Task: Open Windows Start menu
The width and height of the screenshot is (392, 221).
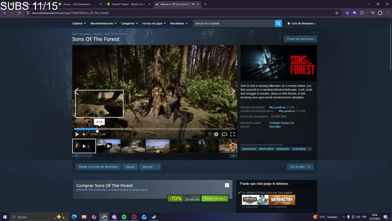Action: (x=5, y=217)
